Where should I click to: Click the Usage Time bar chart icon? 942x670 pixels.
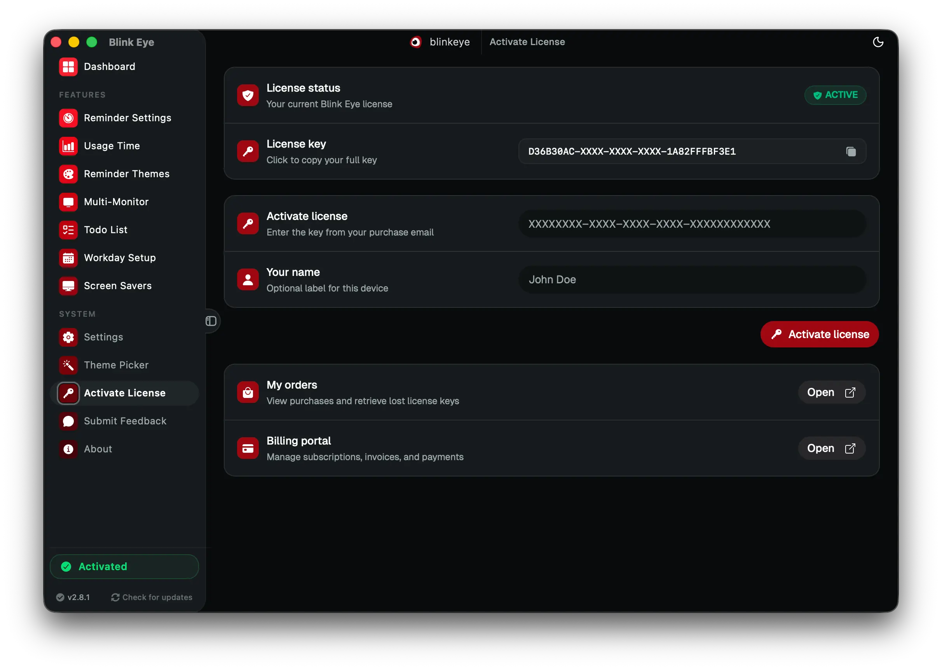tap(68, 146)
